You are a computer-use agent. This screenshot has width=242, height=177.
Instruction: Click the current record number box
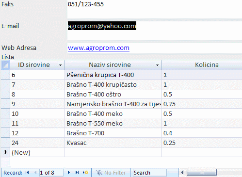(51, 173)
